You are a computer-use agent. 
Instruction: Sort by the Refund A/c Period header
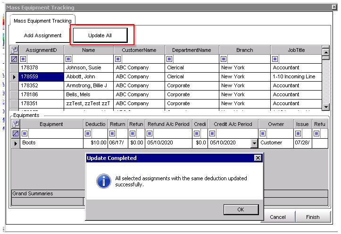pyautogui.click(x=168, y=124)
